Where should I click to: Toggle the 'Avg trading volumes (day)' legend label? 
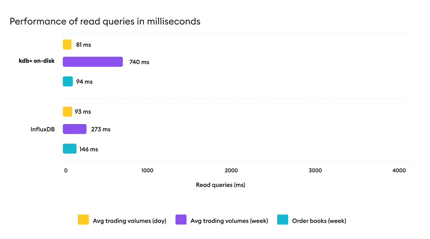(x=129, y=221)
